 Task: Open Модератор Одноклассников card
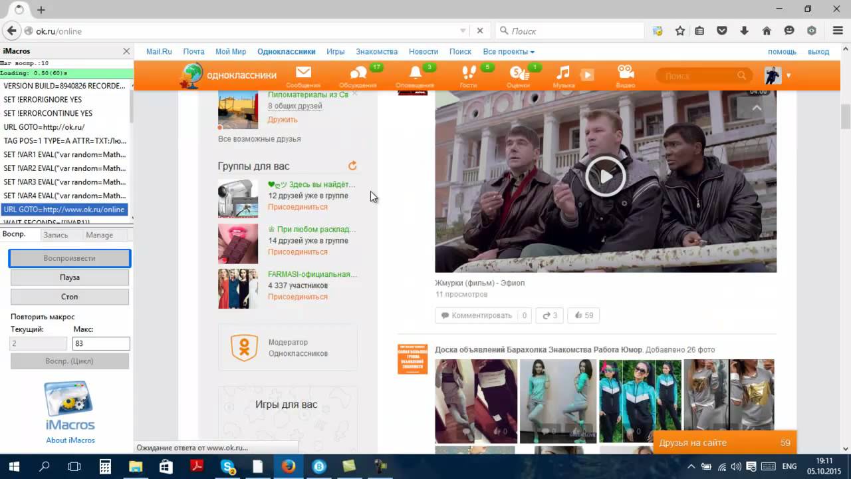pos(288,348)
